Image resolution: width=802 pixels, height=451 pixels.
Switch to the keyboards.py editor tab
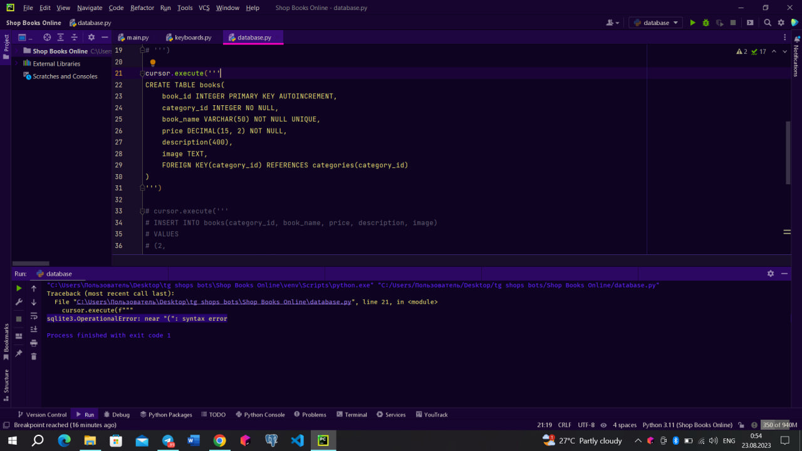189,38
